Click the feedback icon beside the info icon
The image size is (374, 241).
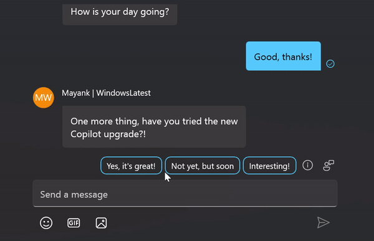click(328, 165)
